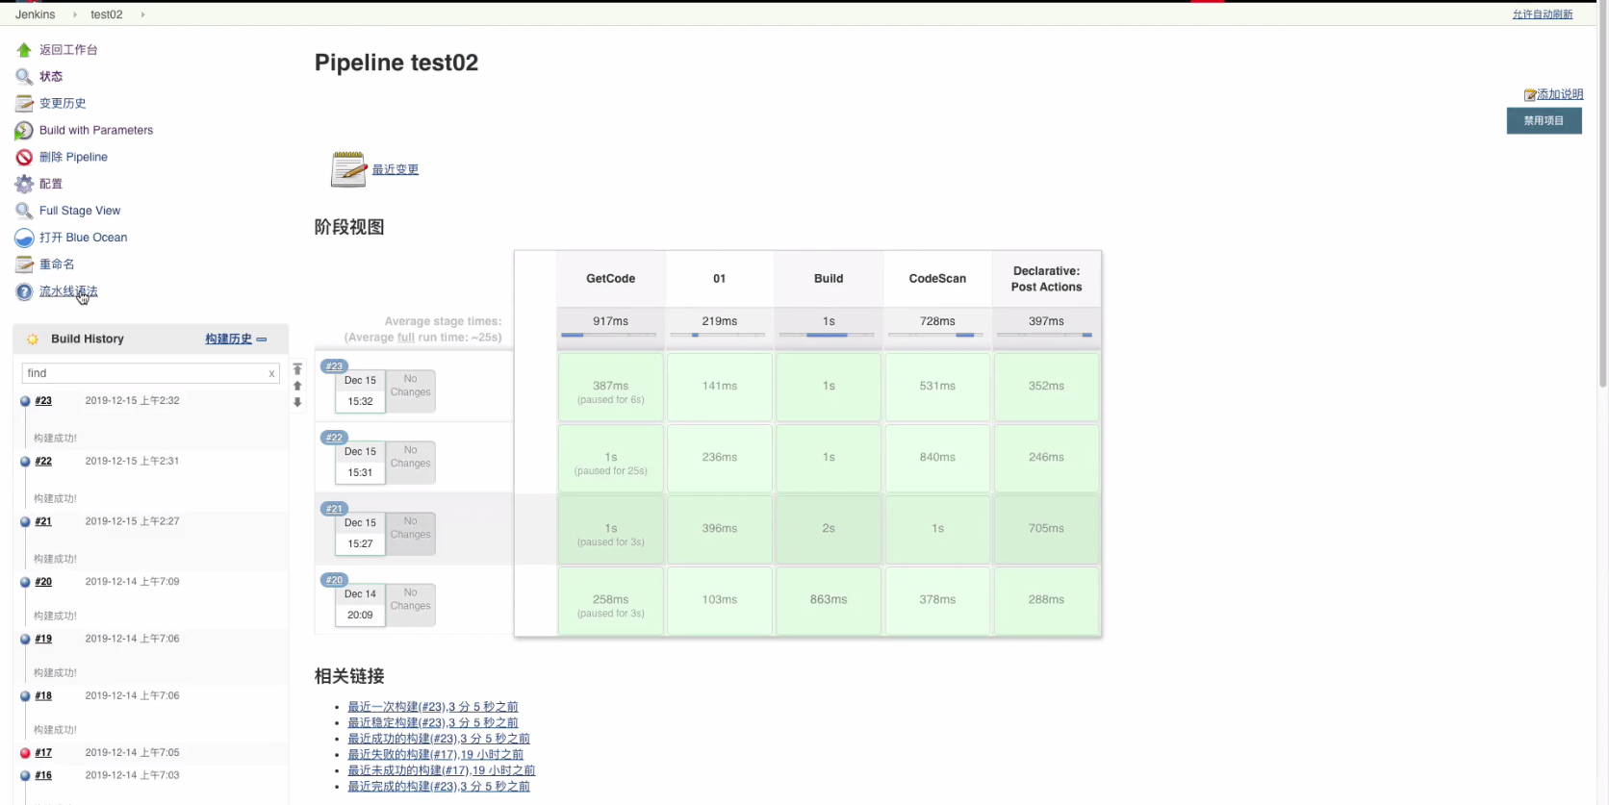Click the red prohibited icon for 删除 Pipeline
1609x805 pixels.
[x=24, y=158]
